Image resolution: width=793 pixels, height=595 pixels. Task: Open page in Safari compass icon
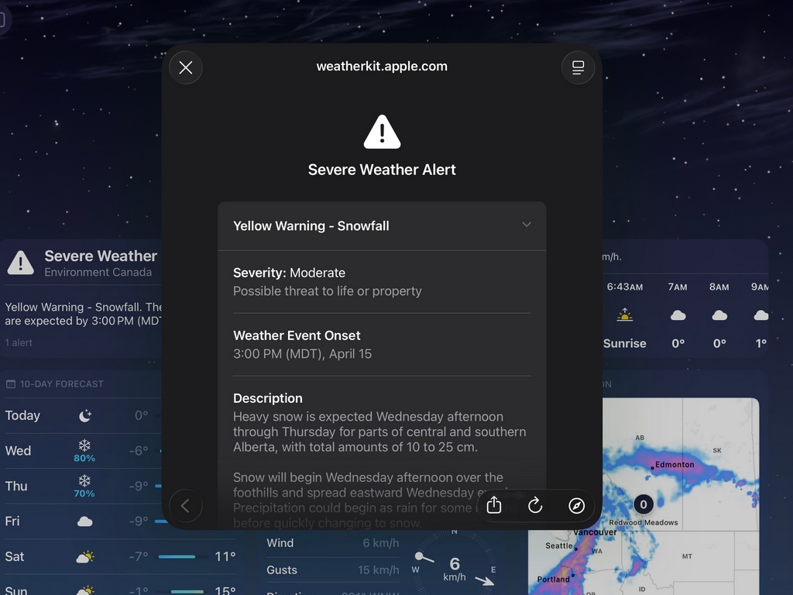pos(576,506)
